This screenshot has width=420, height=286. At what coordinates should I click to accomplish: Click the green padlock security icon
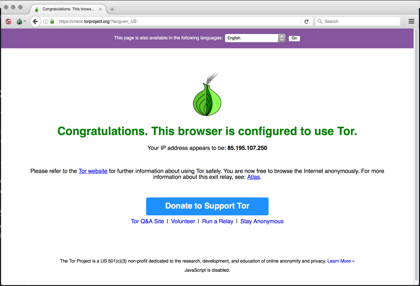[52, 21]
